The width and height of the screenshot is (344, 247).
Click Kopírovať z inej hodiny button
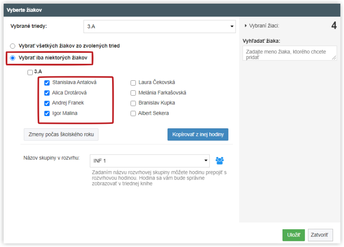point(198,134)
